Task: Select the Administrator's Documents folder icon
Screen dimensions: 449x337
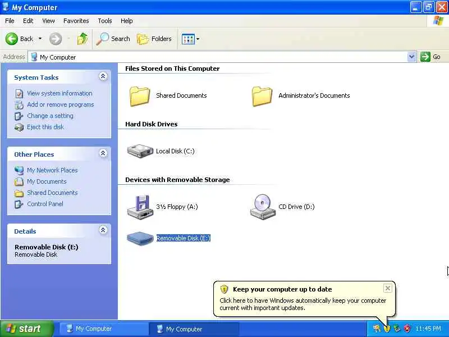Action: tap(262, 96)
